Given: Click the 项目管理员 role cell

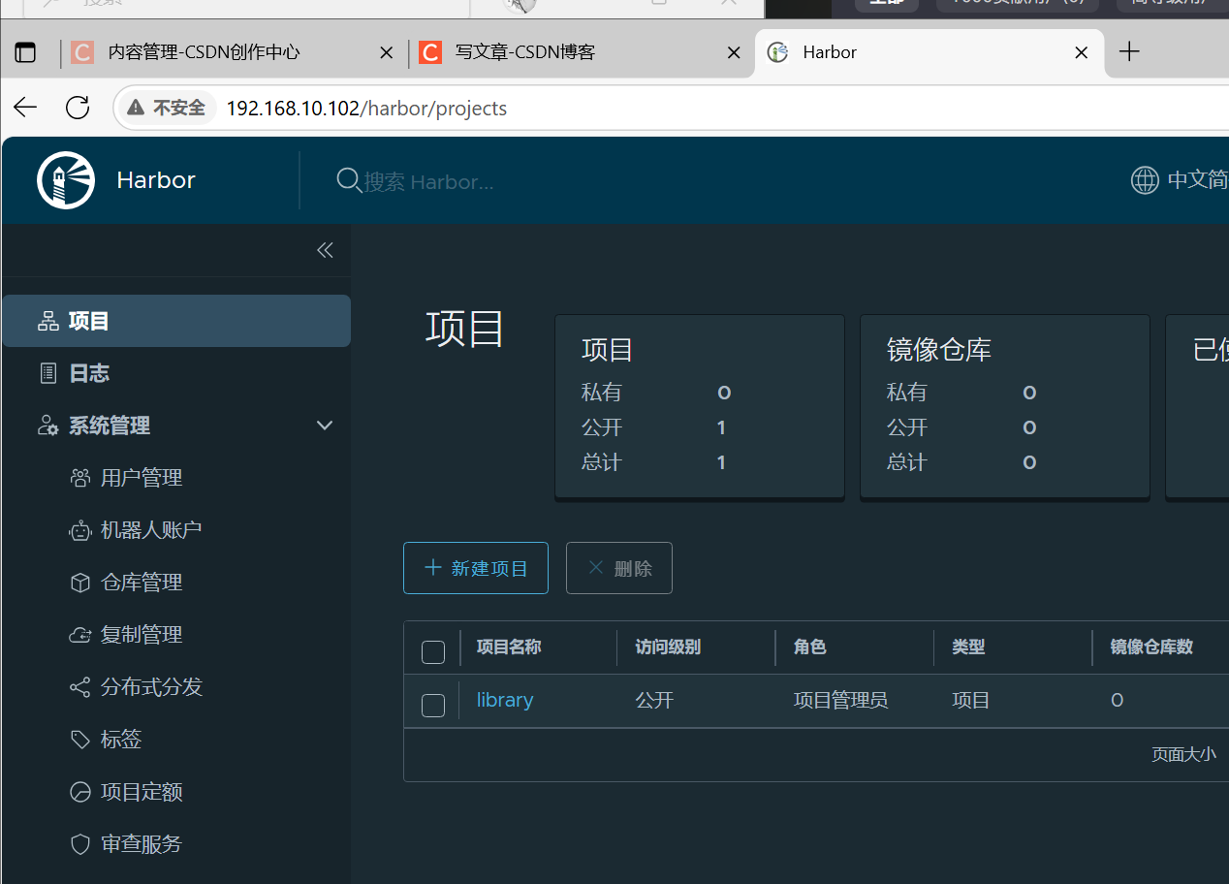Looking at the screenshot, I should [840, 700].
